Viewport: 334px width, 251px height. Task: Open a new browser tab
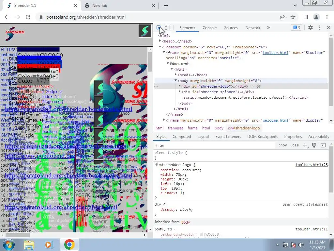tap(166, 6)
